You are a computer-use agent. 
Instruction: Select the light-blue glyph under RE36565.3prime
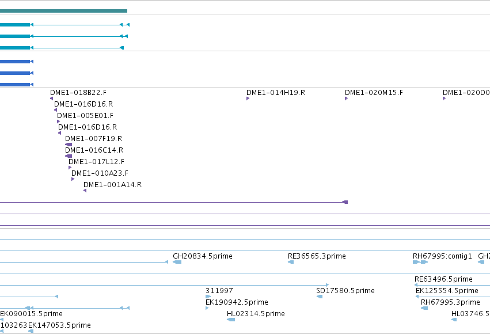click(x=291, y=262)
